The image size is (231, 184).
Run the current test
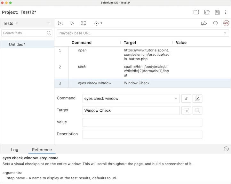tap(72, 23)
